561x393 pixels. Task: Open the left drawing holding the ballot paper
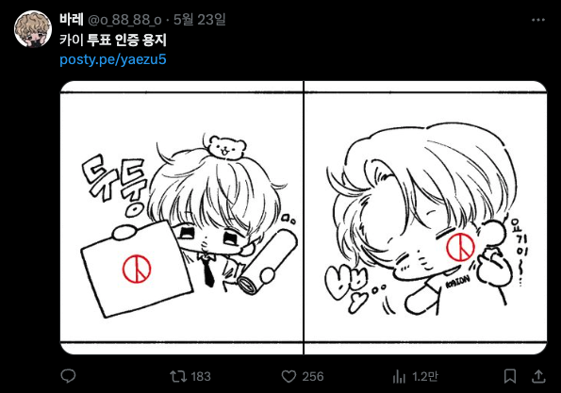point(181,218)
